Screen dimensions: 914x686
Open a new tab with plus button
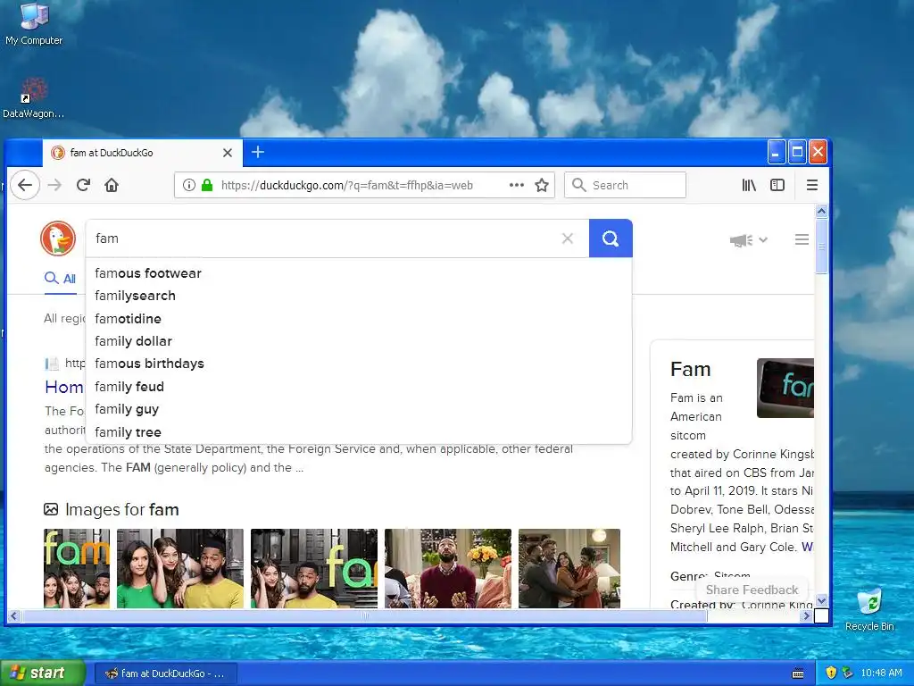(x=258, y=152)
